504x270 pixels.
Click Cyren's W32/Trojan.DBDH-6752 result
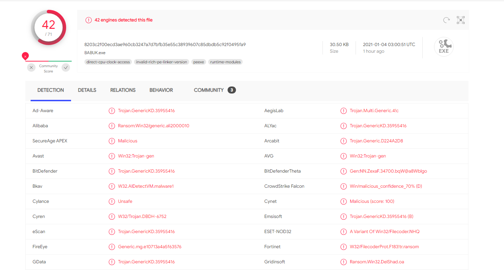tap(142, 217)
